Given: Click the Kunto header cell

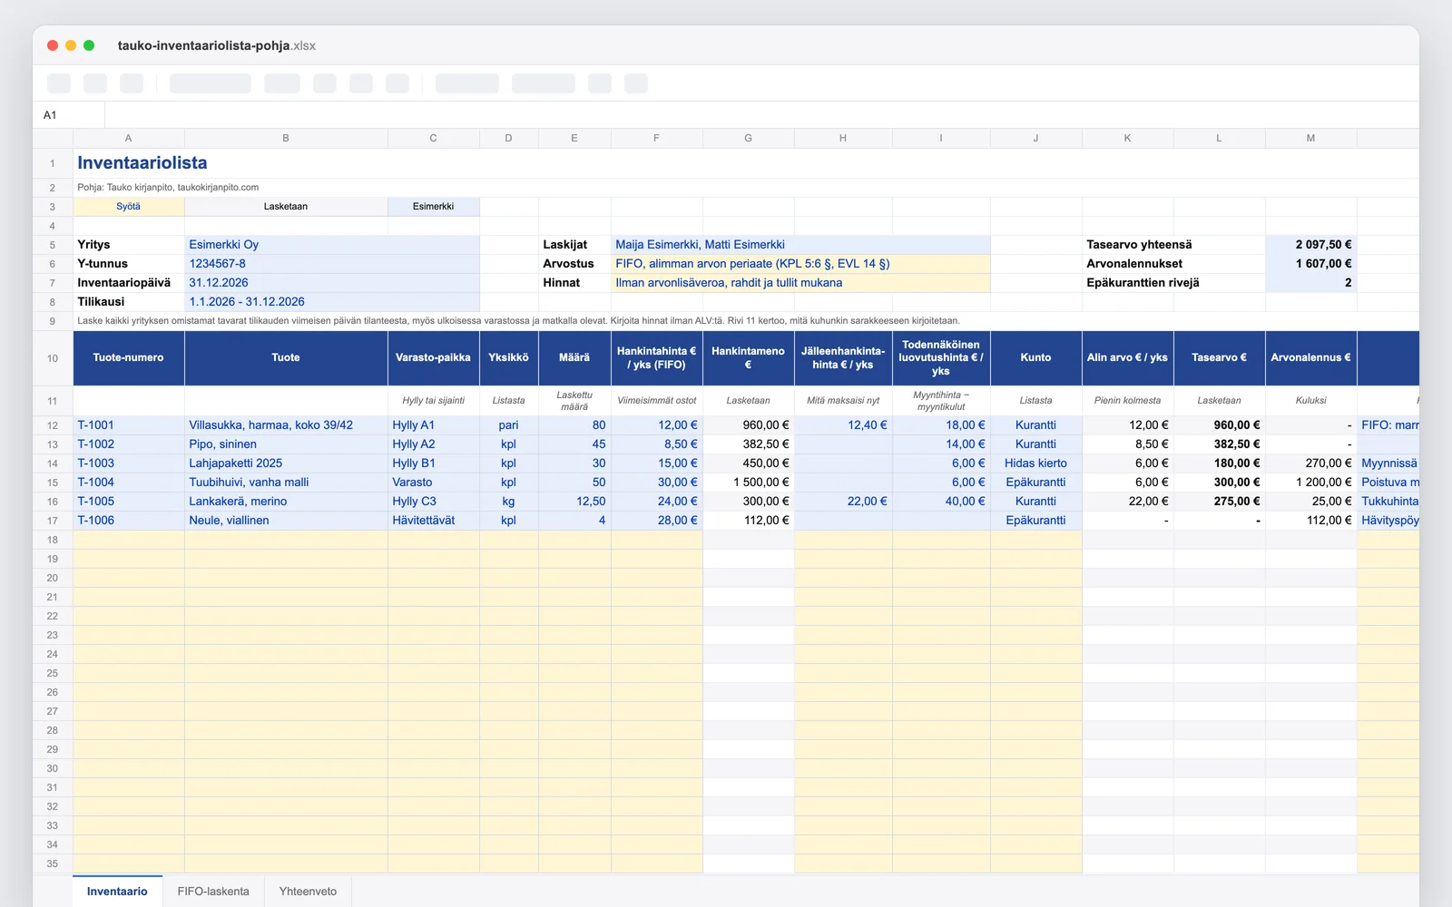Looking at the screenshot, I should click(1035, 358).
